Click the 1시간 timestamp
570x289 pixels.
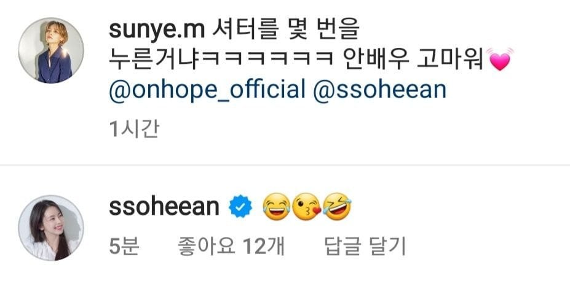click(x=134, y=129)
